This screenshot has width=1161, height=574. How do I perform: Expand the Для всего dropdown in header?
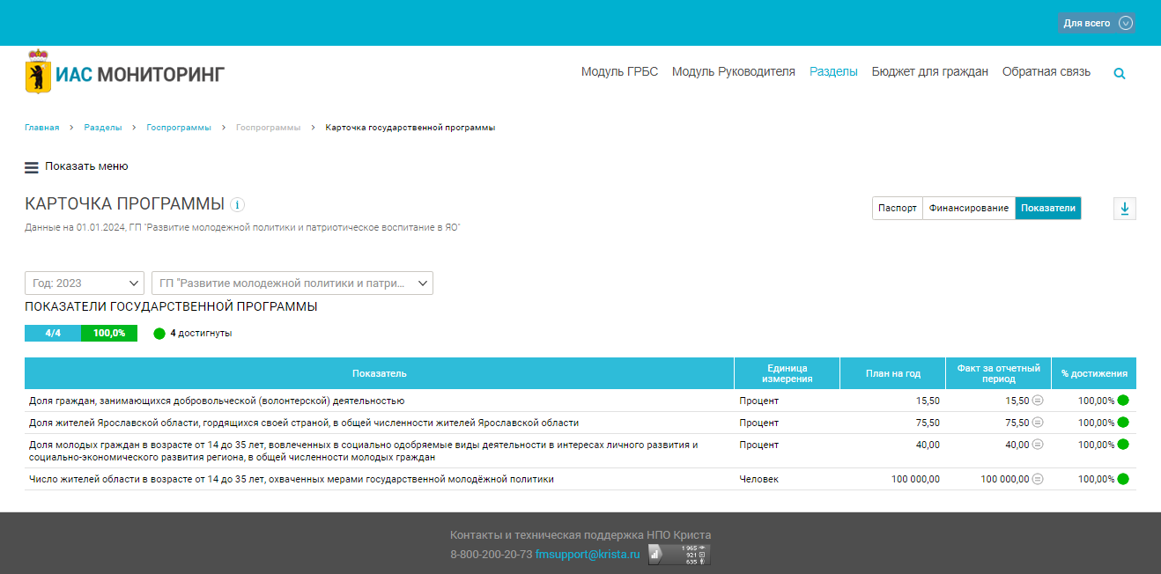pyautogui.click(x=1097, y=23)
